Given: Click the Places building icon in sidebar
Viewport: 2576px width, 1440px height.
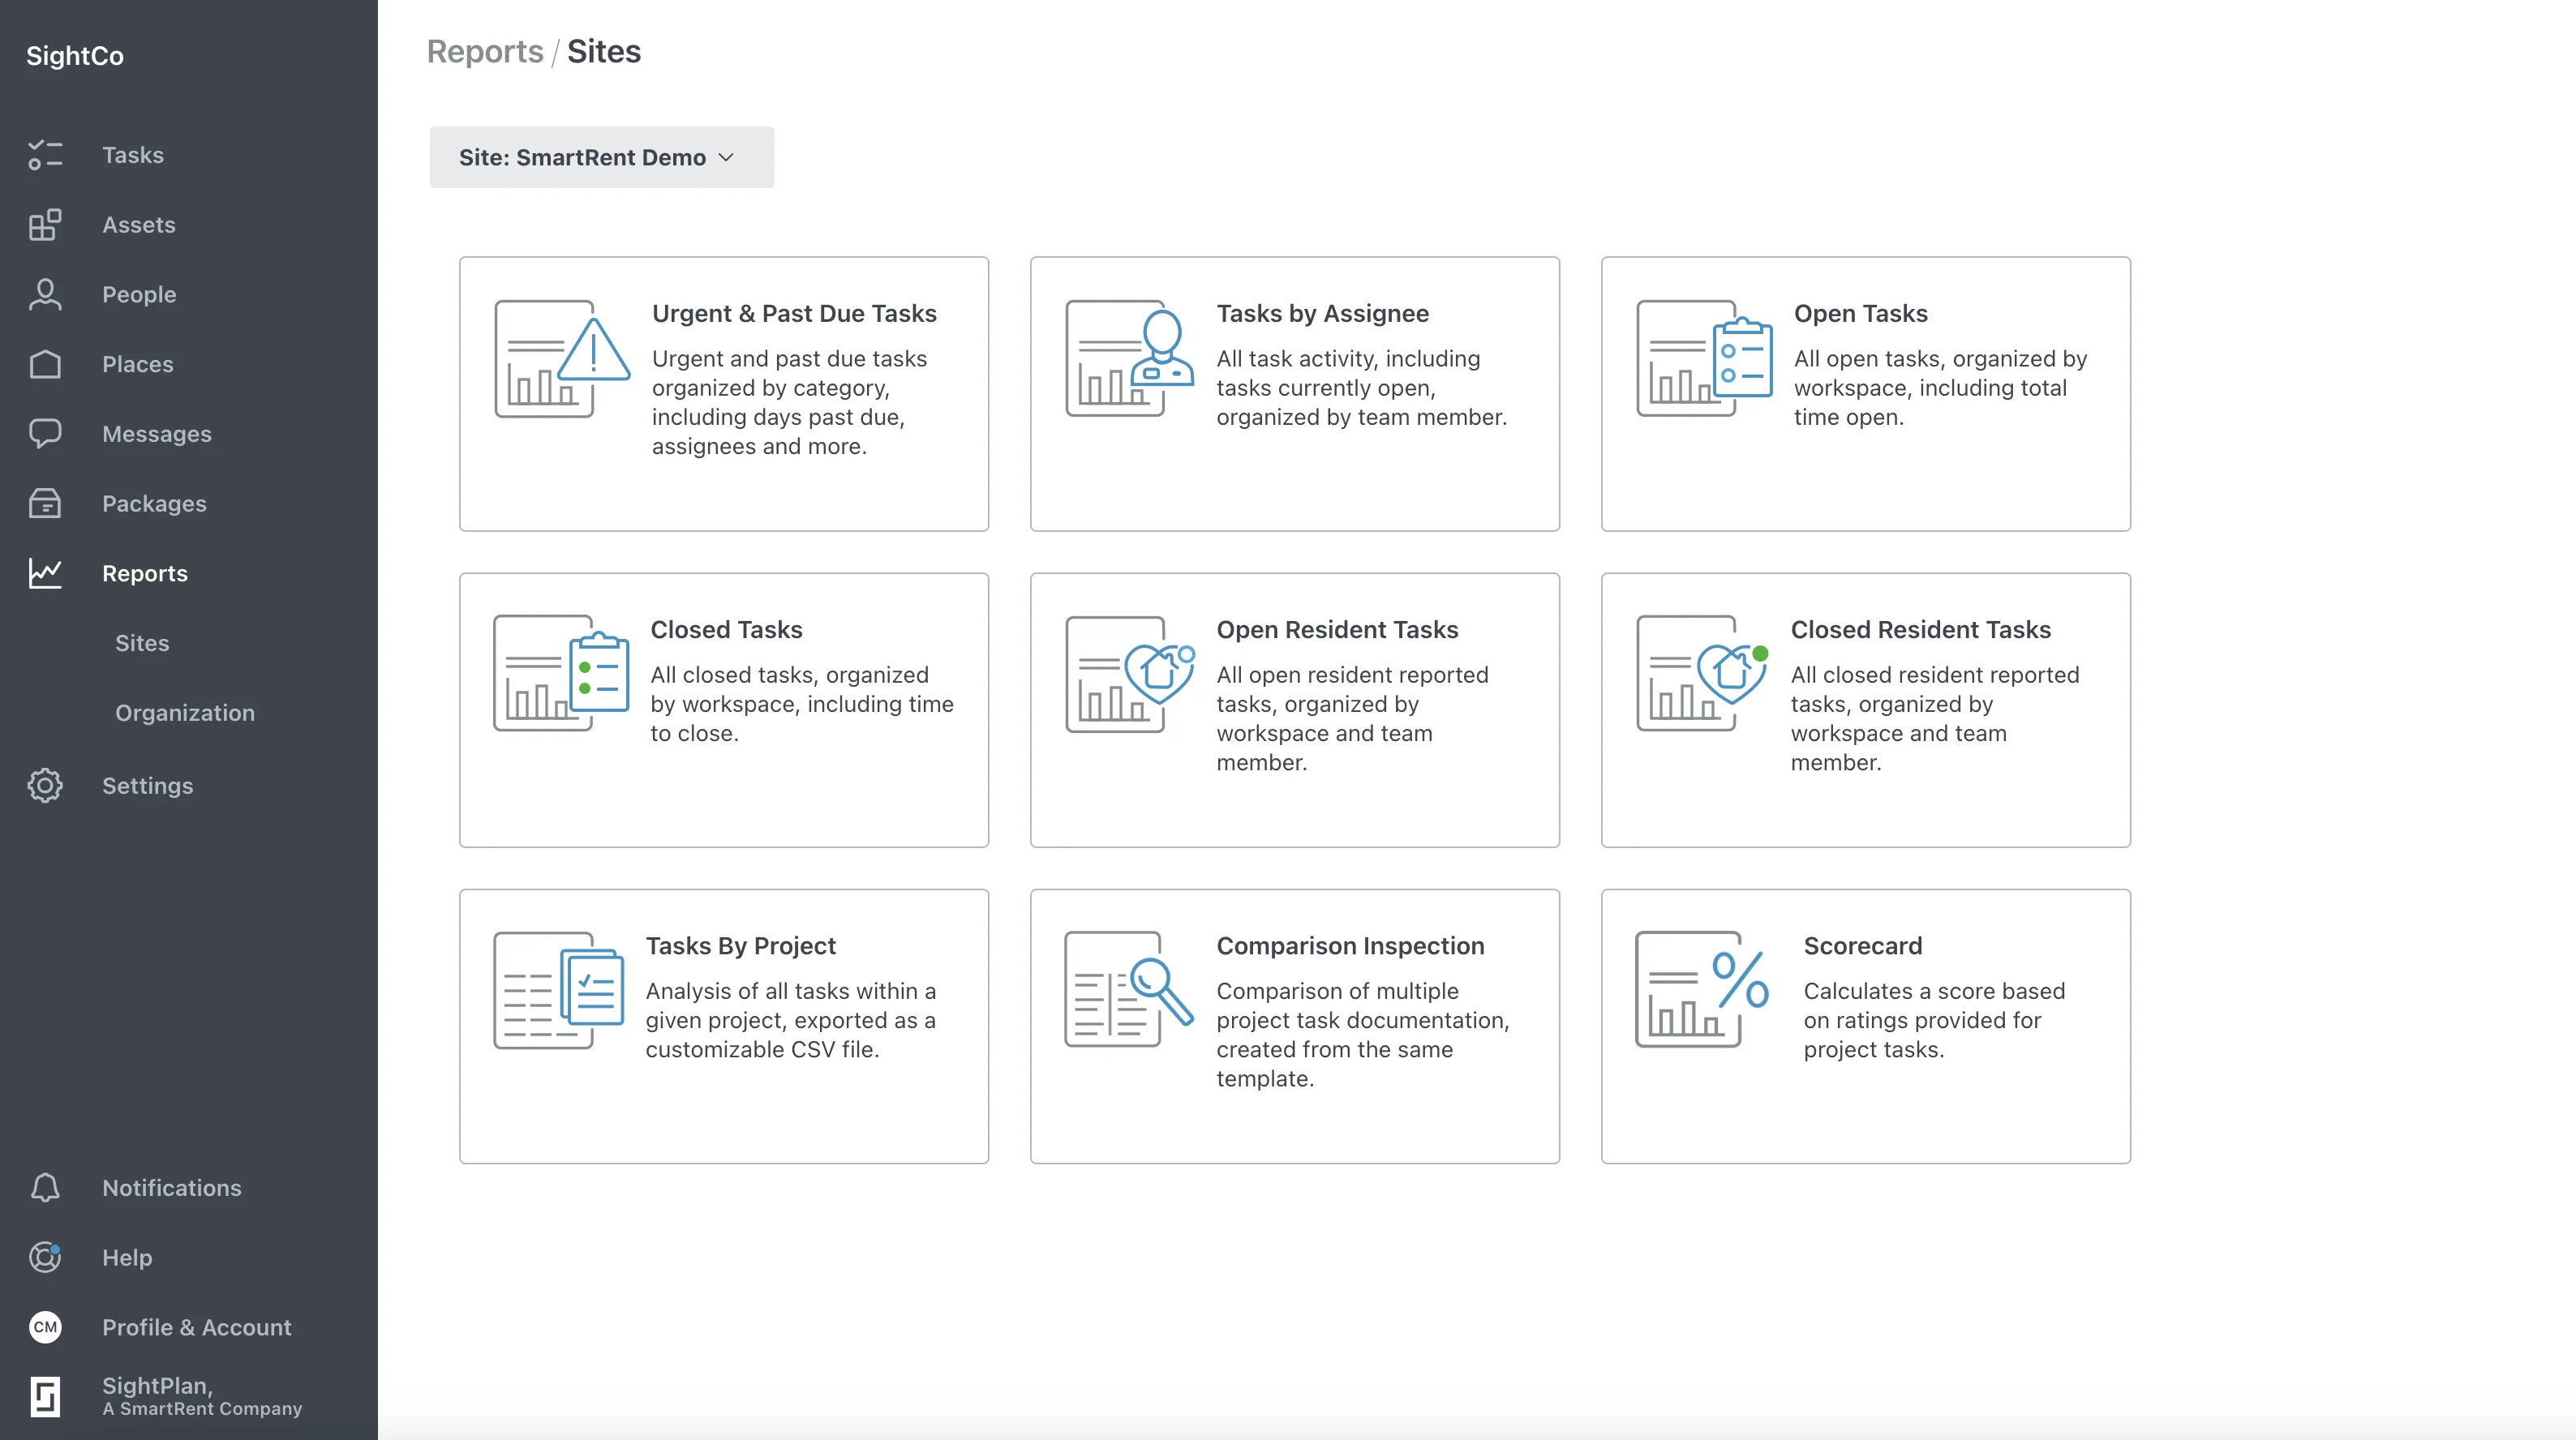Looking at the screenshot, I should (45, 364).
